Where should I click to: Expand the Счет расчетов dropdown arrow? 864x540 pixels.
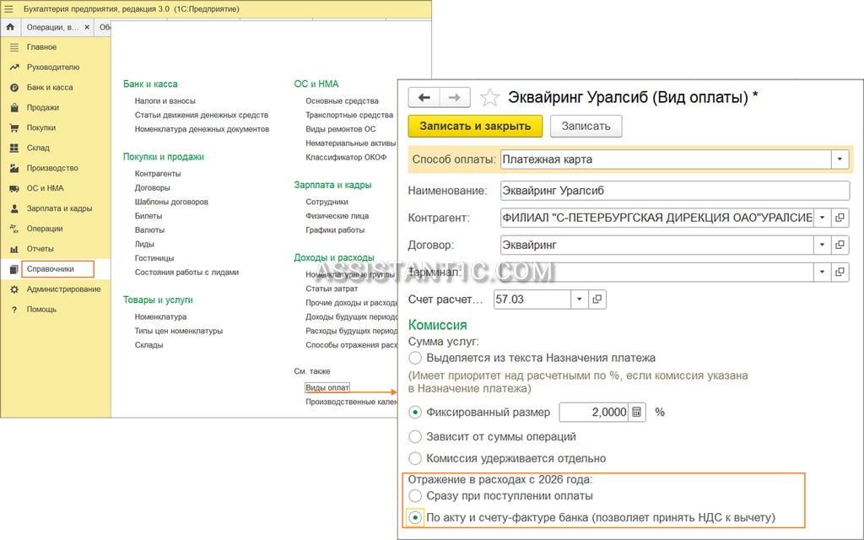tap(579, 300)
